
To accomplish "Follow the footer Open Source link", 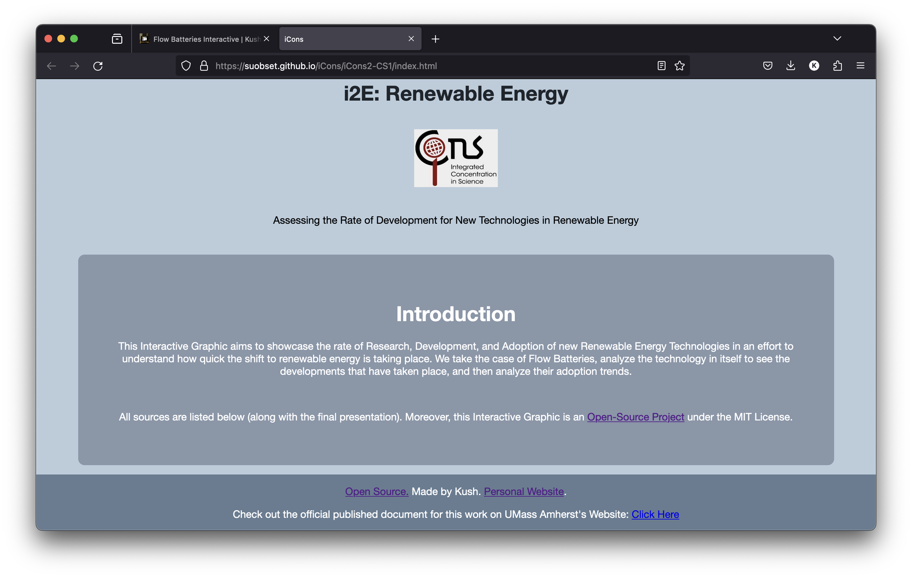I will [377, 492].
